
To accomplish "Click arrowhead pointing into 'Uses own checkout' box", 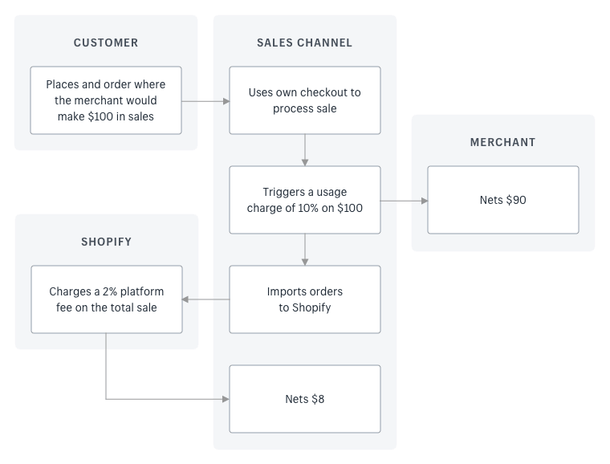I will coord(226,101).
